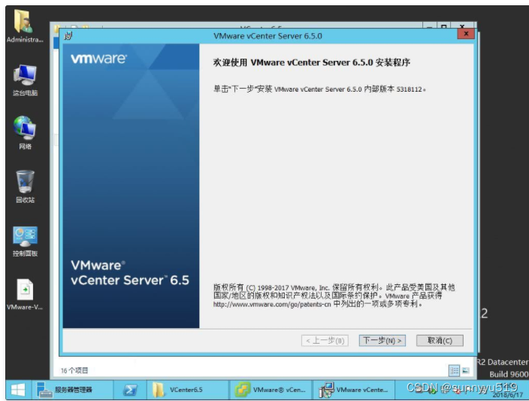Click 取消(C) to cancel the installer
Image resolution: width=529 pixels, height=401 pixels.
440,341
